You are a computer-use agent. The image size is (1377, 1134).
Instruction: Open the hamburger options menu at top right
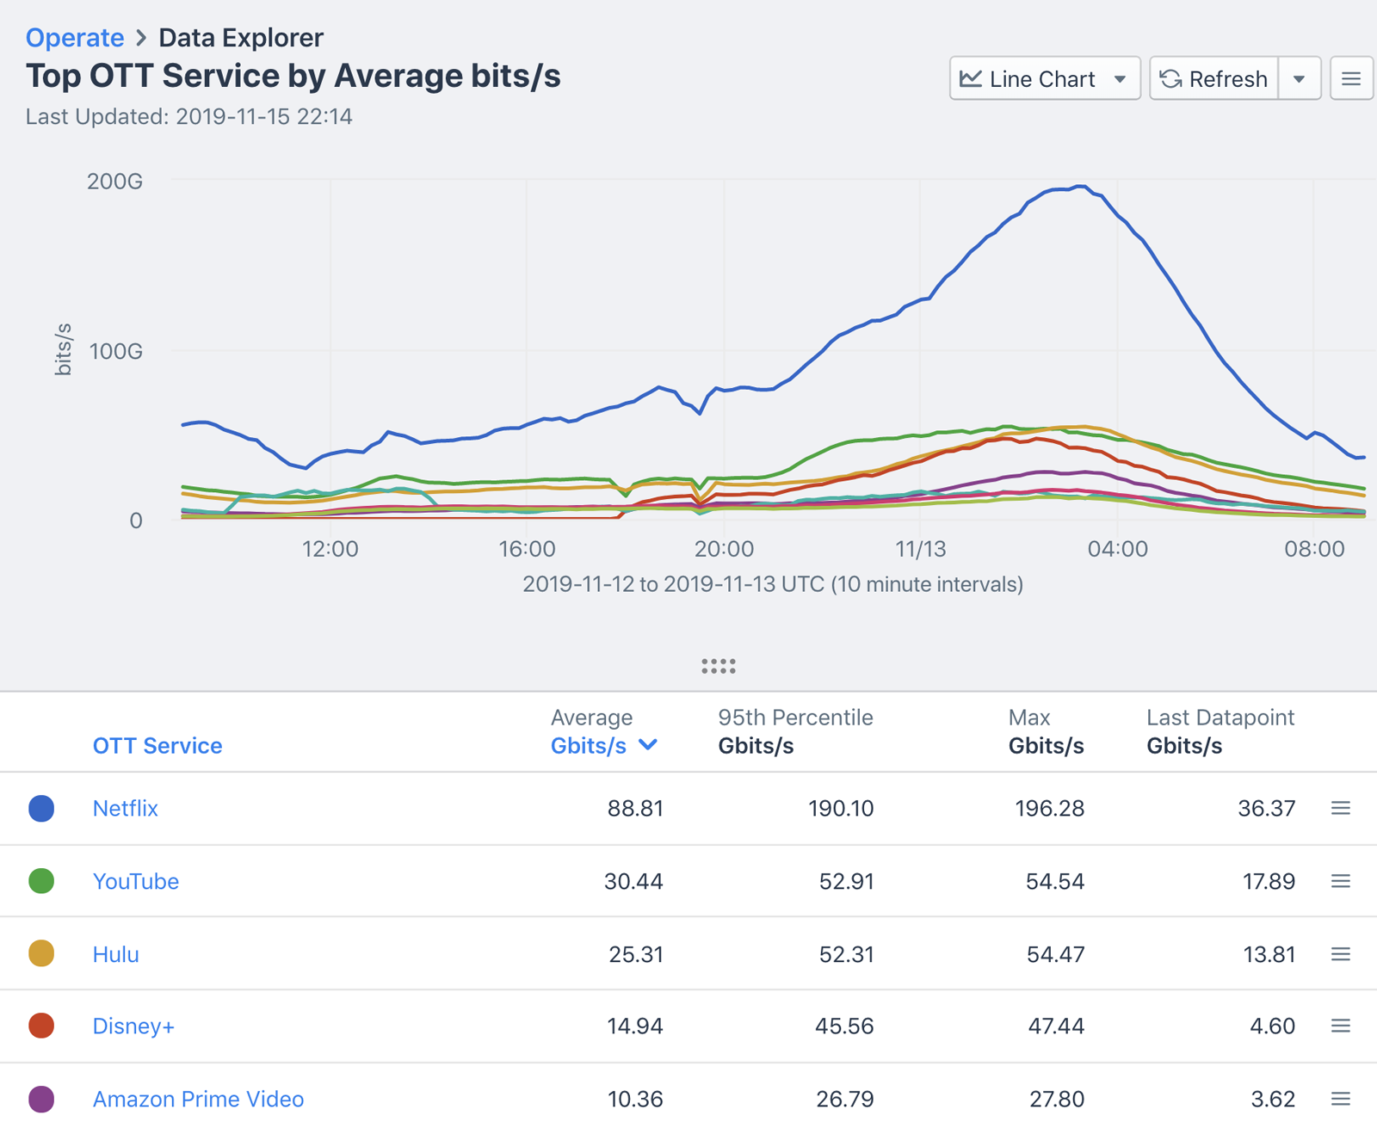point(1351,79)
